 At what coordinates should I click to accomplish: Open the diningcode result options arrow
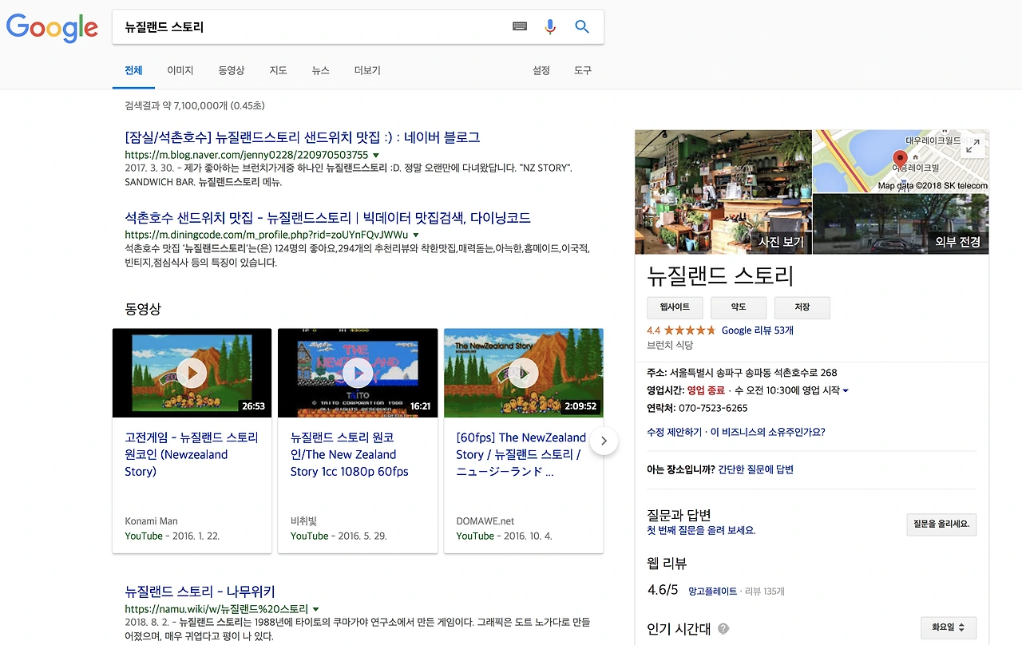[x=416, y=235]
